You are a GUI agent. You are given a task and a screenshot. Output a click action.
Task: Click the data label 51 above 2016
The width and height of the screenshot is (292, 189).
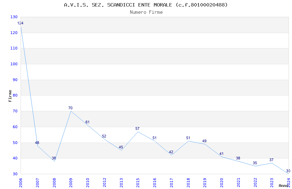[x=154, y=138]
